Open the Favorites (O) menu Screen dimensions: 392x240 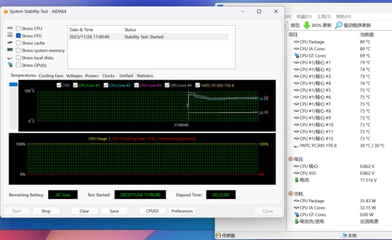(304, 17)
